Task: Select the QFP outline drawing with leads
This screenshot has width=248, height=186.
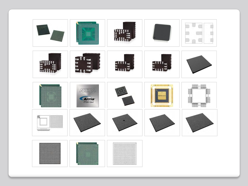Action: pyautogui.click(x=199, y=95)
